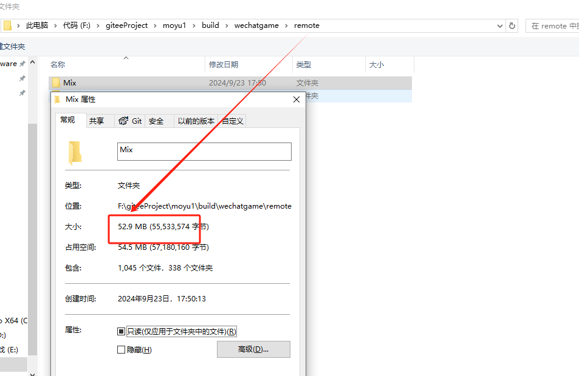Close the Mix 属性 dialog
The image size is (579, 376).
point(296,99)
